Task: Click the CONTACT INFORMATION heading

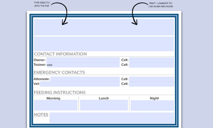Action: click(x=60, y=54)
